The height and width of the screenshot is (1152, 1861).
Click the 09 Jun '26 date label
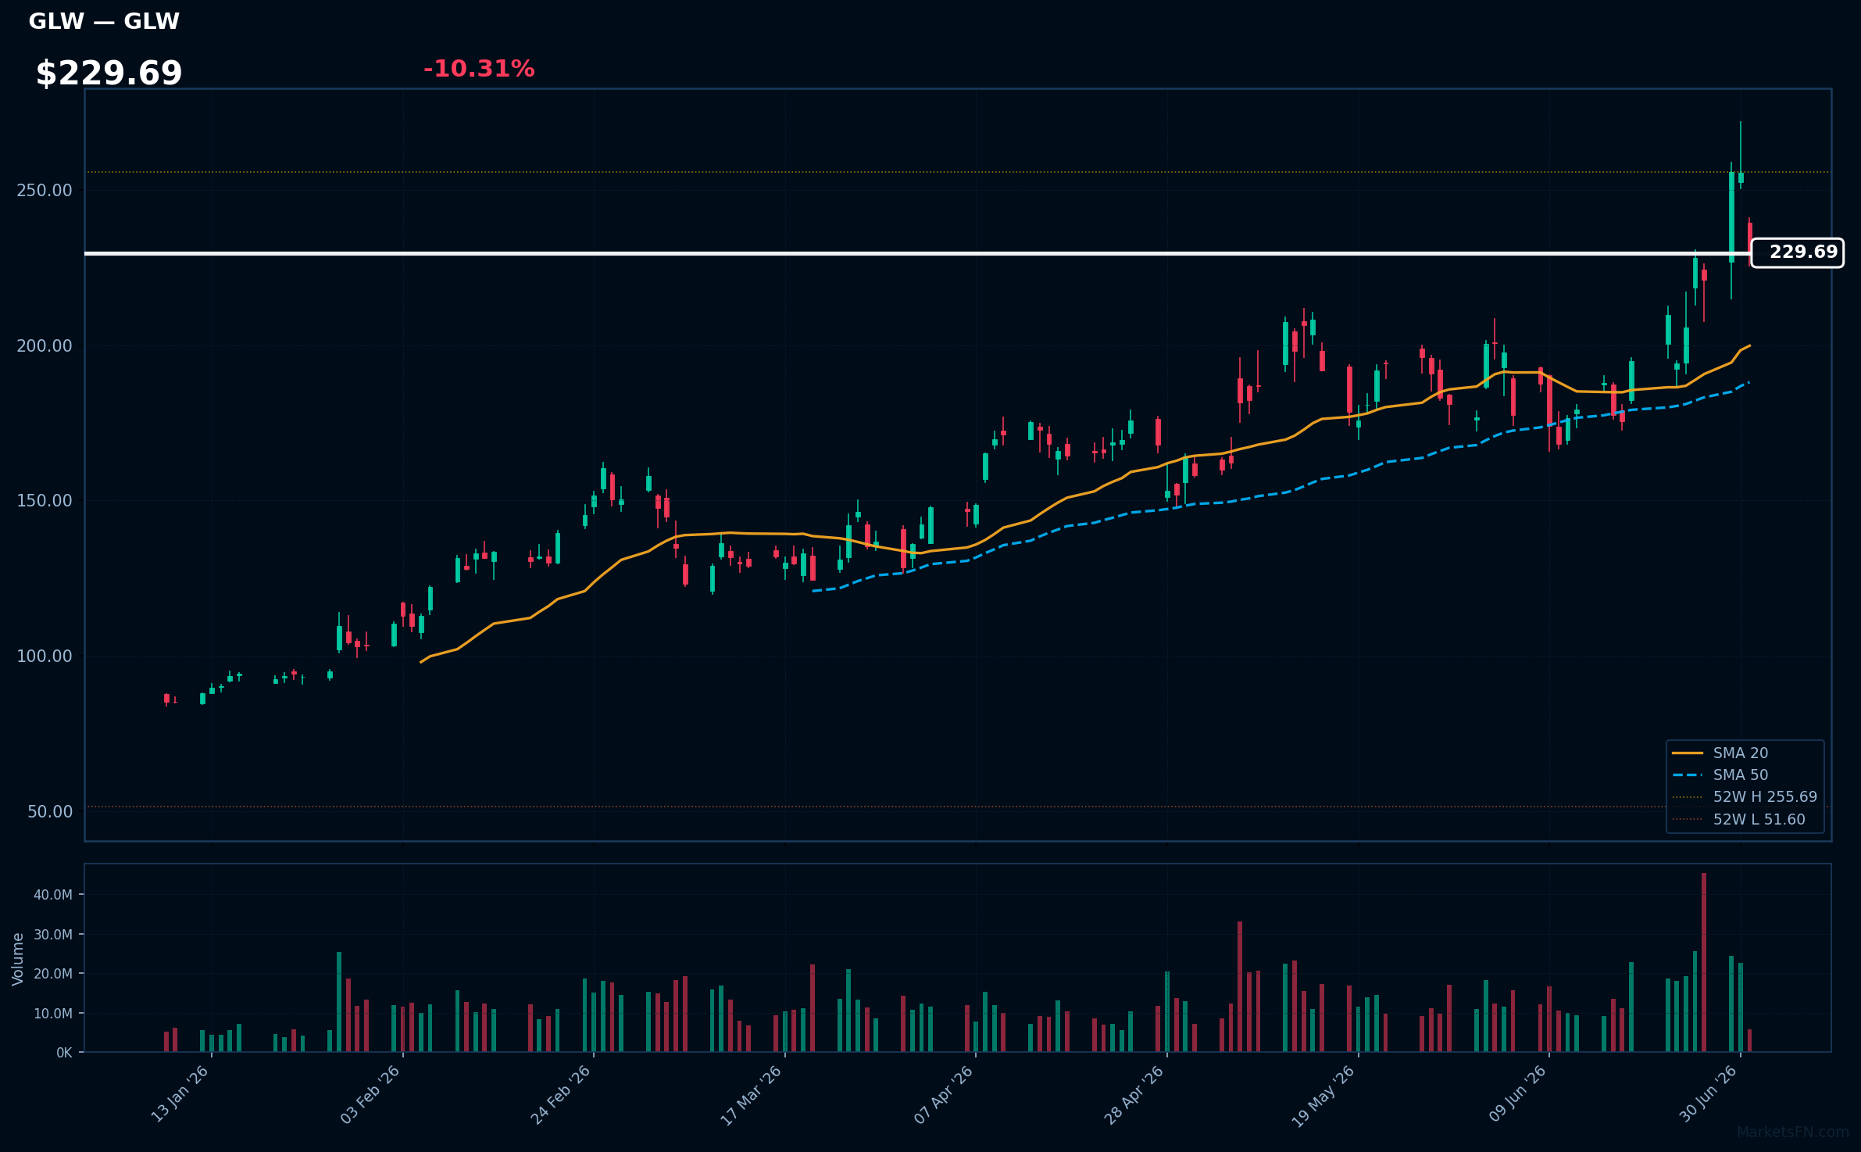coord(1517,1094)
